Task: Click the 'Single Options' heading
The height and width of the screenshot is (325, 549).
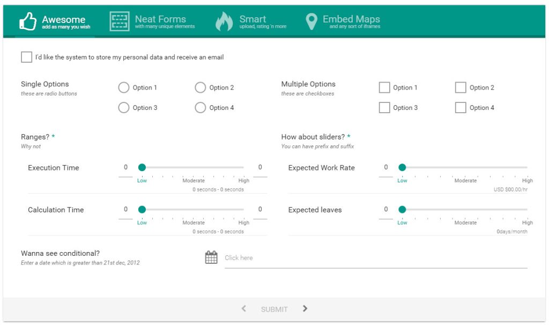Action: (45, 84)
